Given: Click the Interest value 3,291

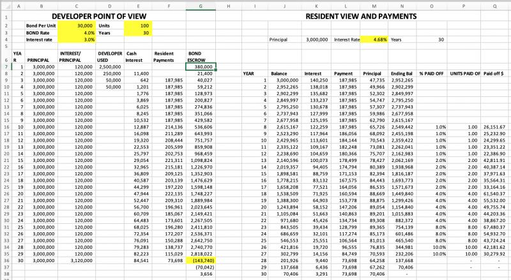Looking at the screenshot, I should pos(321,274).
